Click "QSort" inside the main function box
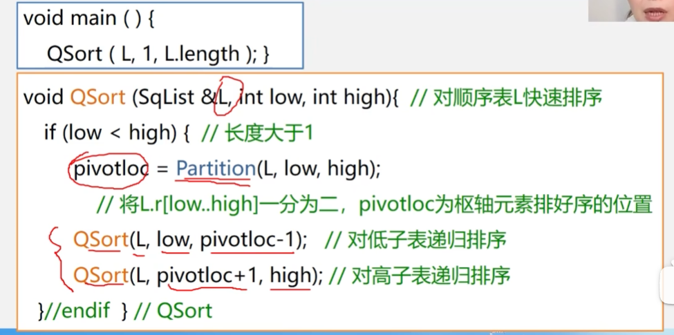Viewport: 674px width, 335px height. 75,54
